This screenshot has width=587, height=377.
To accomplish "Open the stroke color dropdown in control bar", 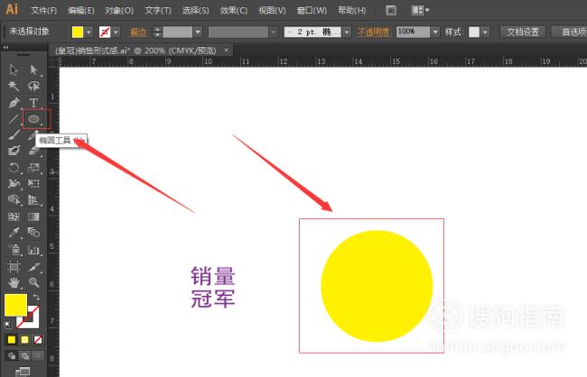I will click(x=116, y=32).
